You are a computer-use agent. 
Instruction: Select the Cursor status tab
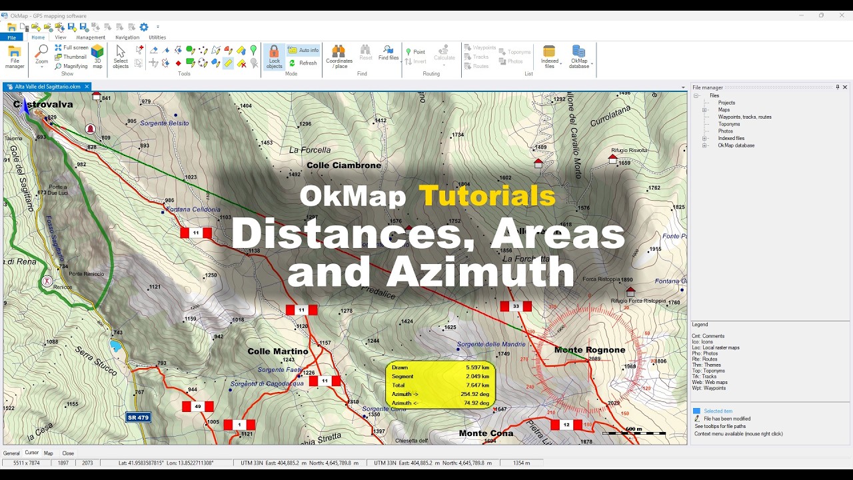(32, 453)
